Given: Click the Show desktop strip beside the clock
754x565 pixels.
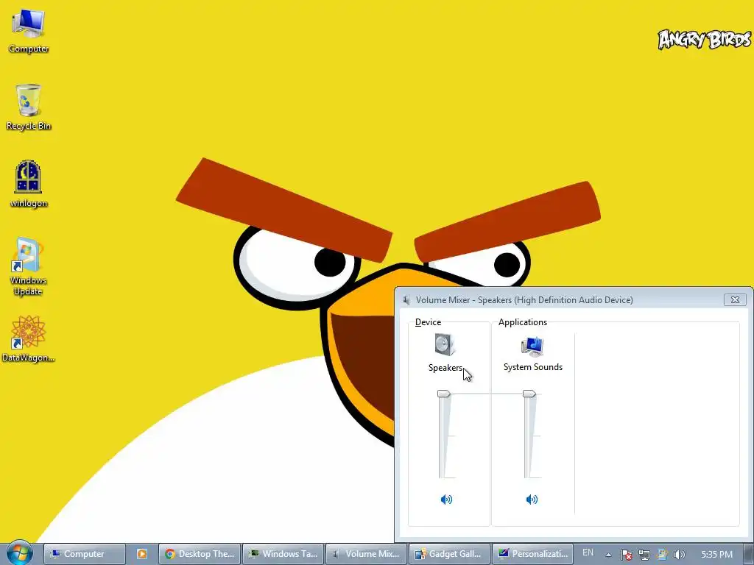Looking at the screenshot, I should [749, 554].
